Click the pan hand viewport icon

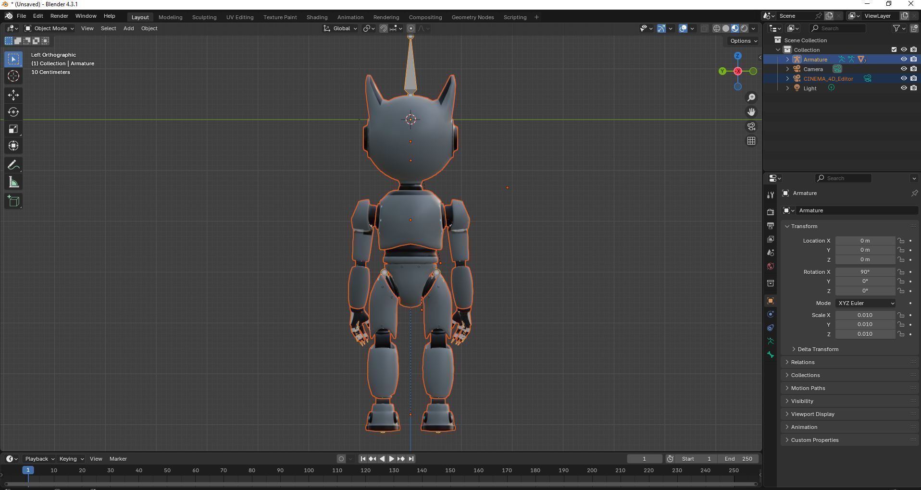[x=751, y=112]
